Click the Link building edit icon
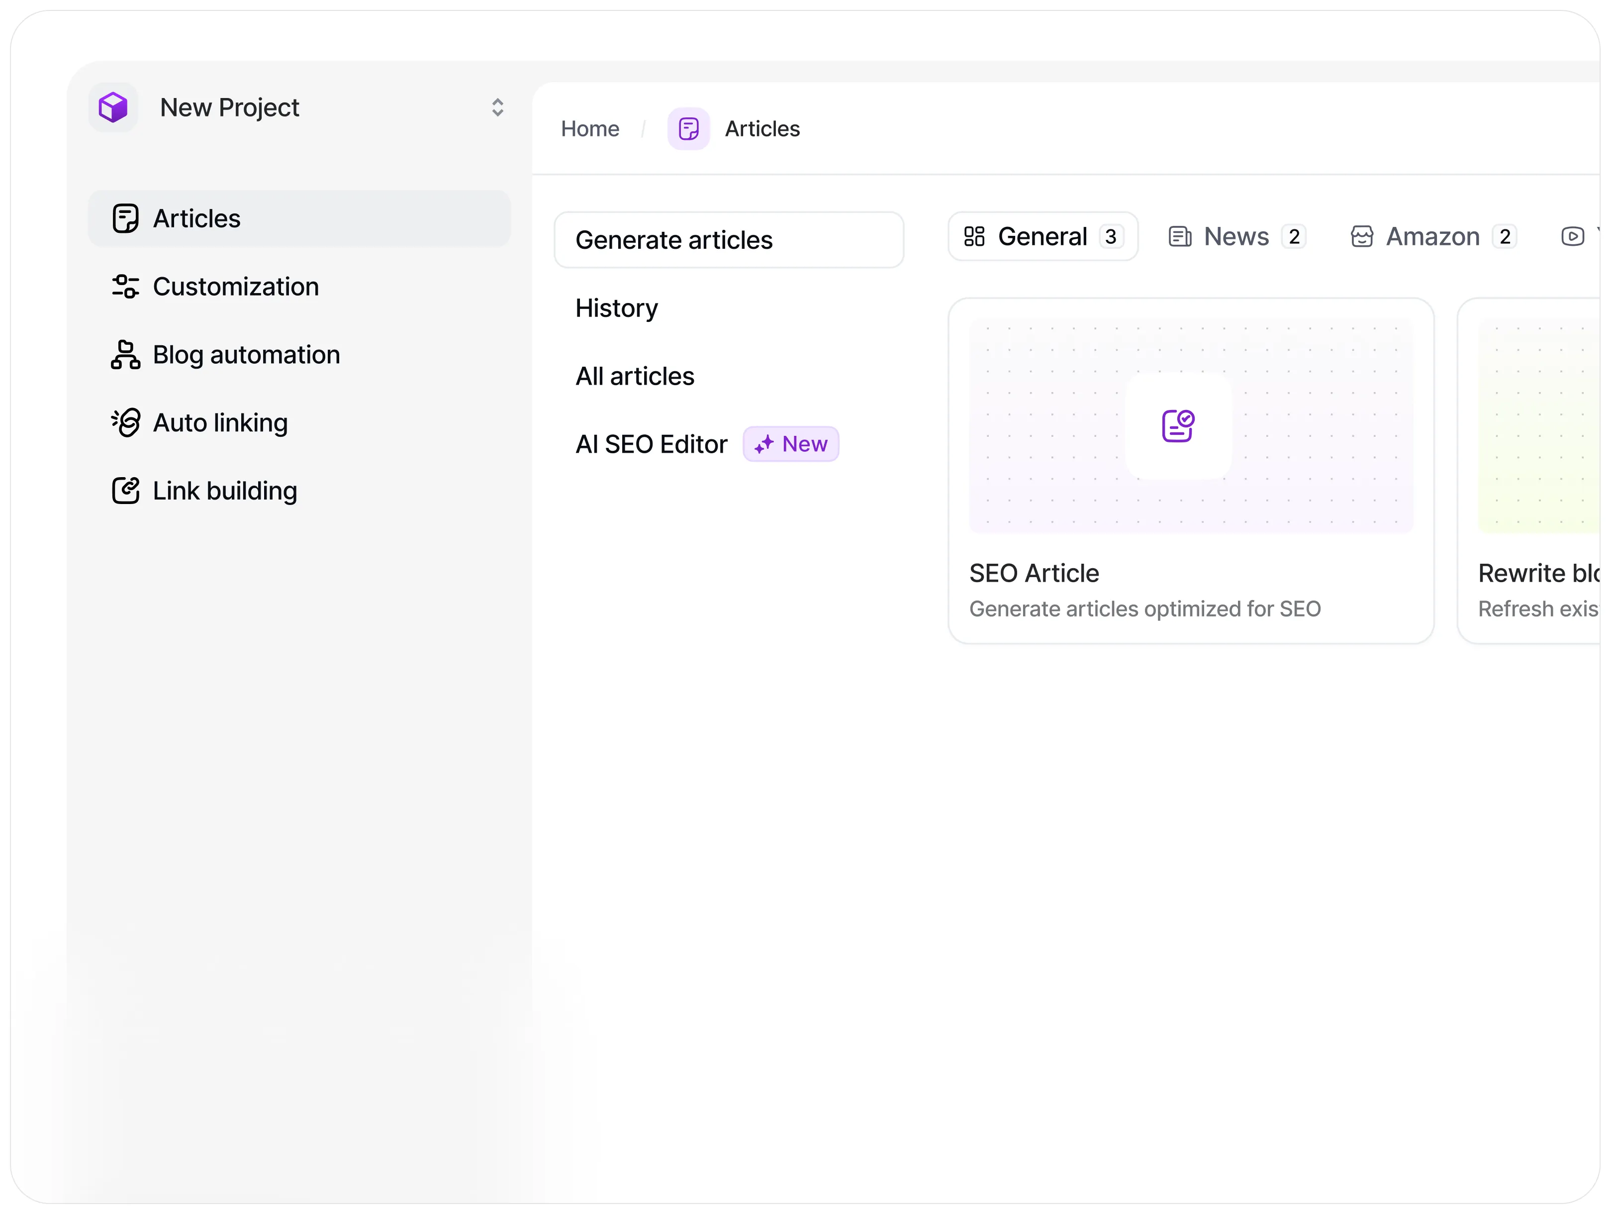 click(x=125, y=491)
